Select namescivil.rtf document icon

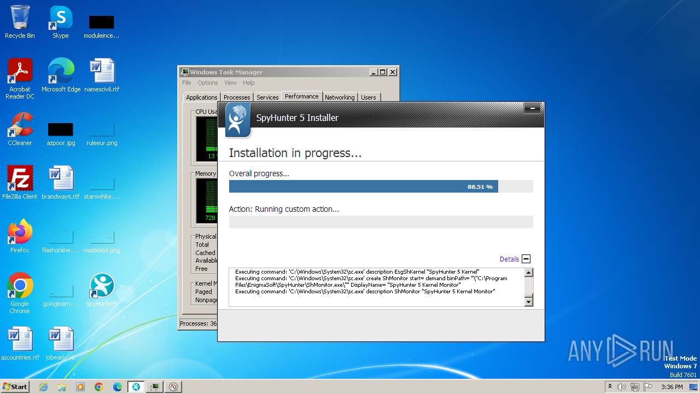[x=102, y=75]
